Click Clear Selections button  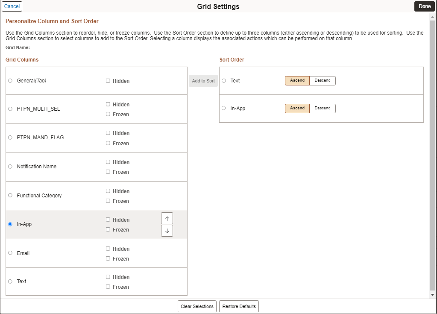(x=197, y=306)
